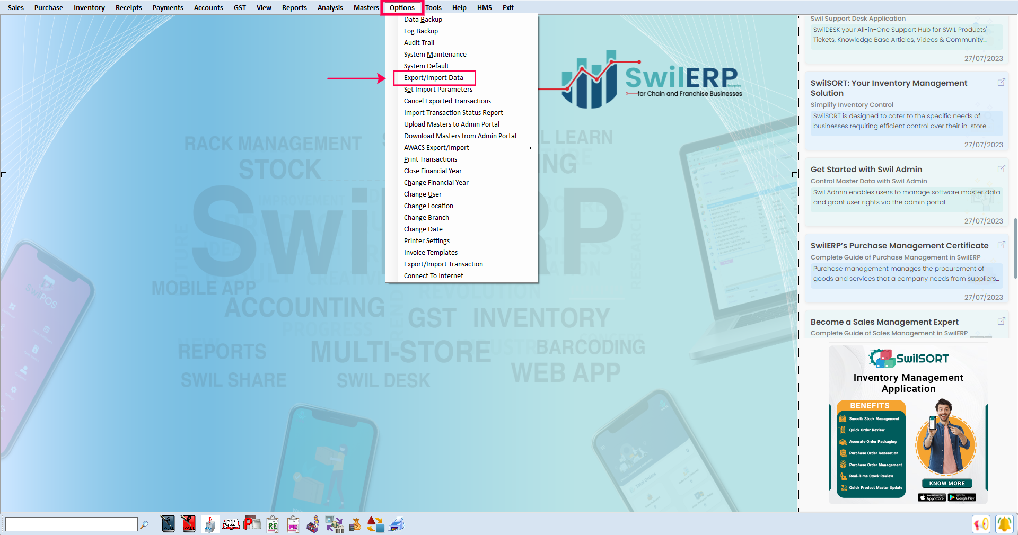Screen dimensions: 1018x535
Task: Select Set Import Parameters
Action: (438, 90)
